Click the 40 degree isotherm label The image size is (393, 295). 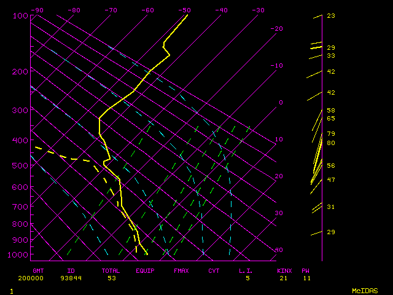point(279,250)
